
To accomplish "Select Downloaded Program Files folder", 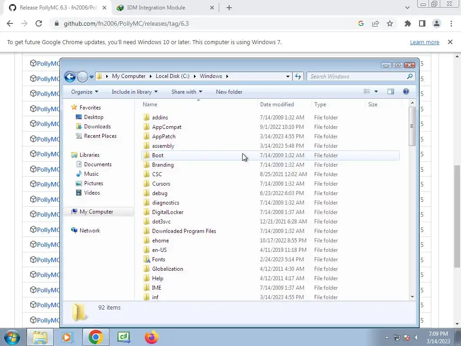I will point(184,231).
